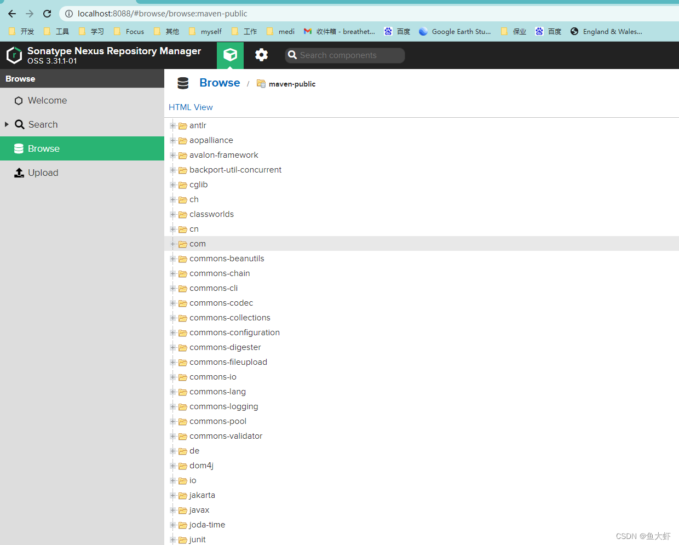Viewport: 679px width, 545px height.
Task: Open the 工具 bookmark folder
Action: (x=56, y=32)
